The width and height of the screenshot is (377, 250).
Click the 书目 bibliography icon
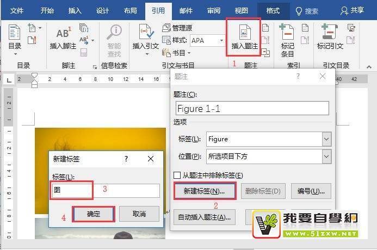166,53
